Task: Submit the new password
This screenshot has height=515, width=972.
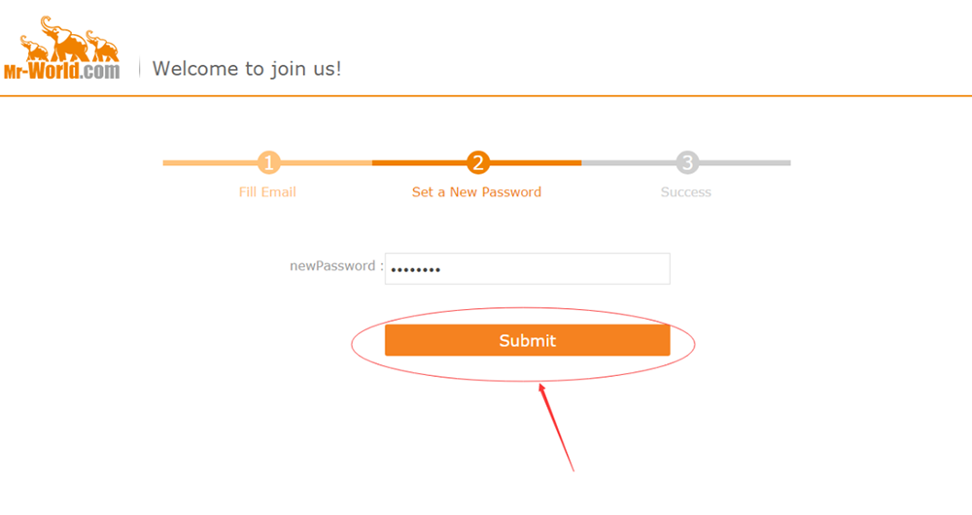Action: point(528,340)
